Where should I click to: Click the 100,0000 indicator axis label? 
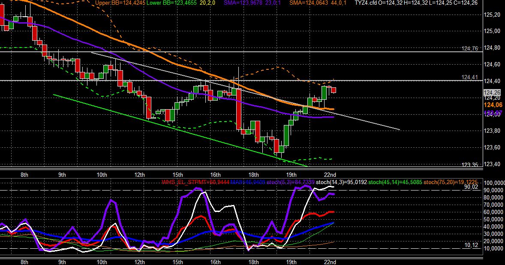[494, 183]
